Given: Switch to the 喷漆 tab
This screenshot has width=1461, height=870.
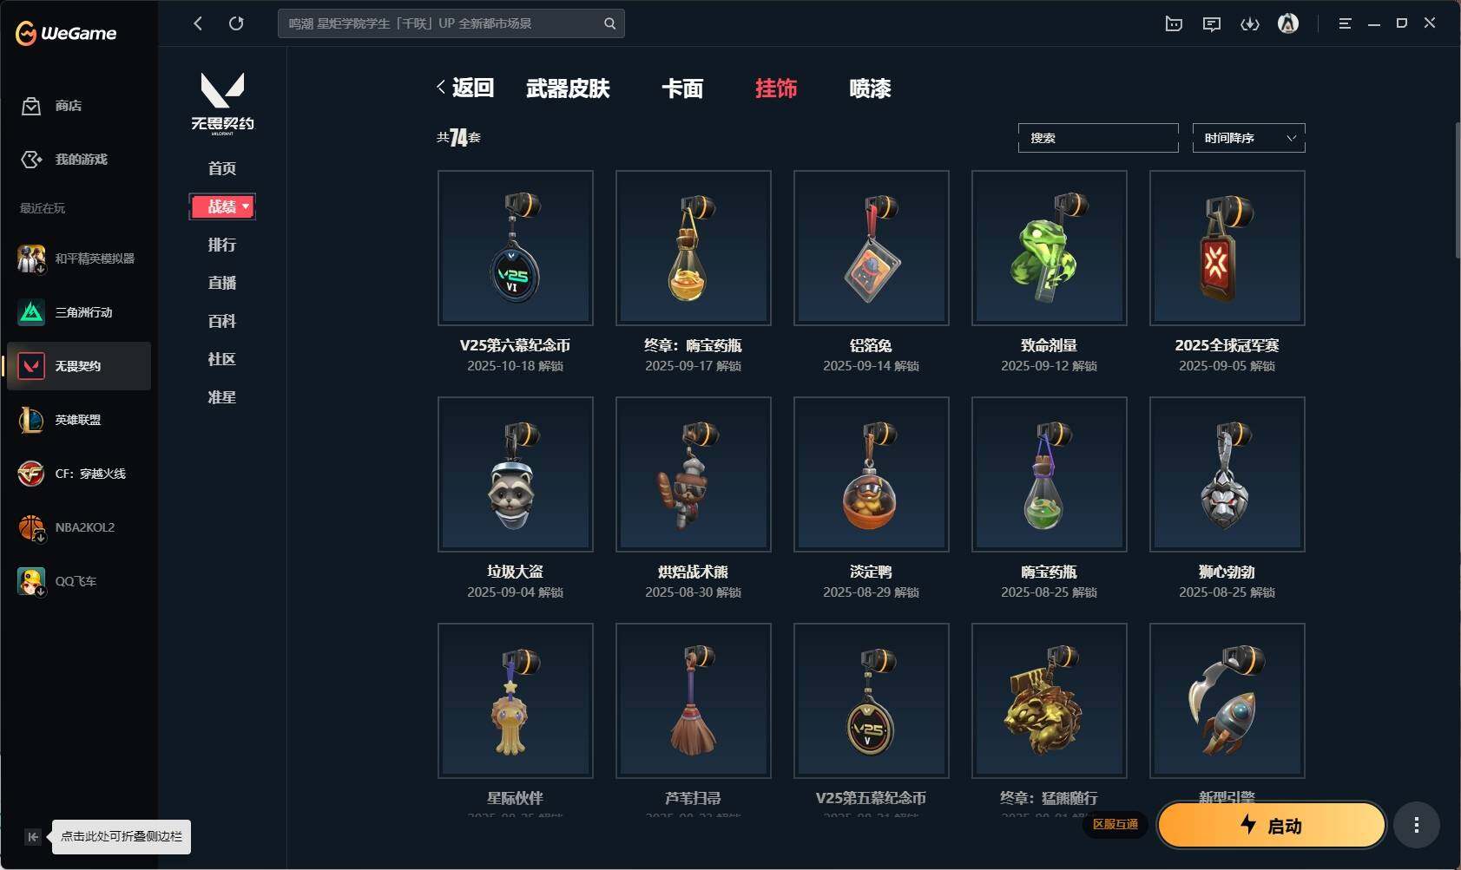Looking at the screenshot, I should [870, 88].
